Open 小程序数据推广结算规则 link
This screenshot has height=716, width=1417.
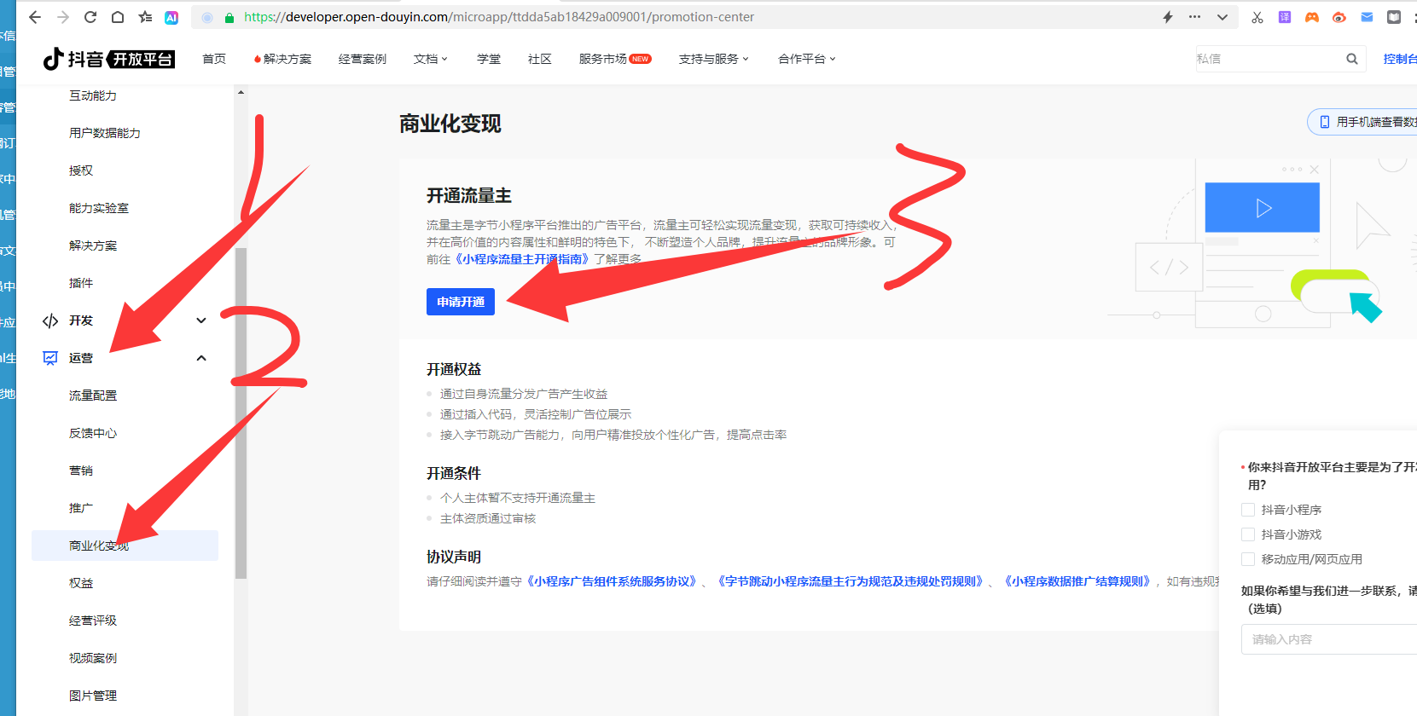point(1078,581)
